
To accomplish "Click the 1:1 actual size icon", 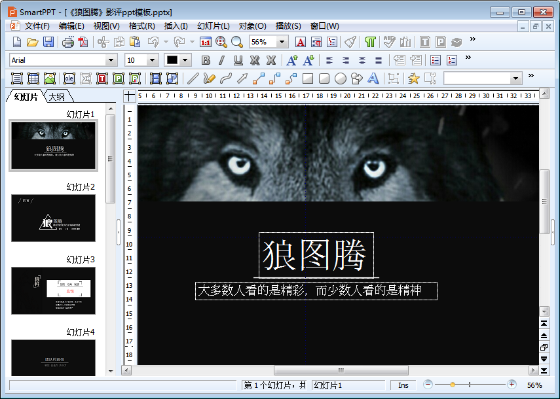I will (206, 42).
